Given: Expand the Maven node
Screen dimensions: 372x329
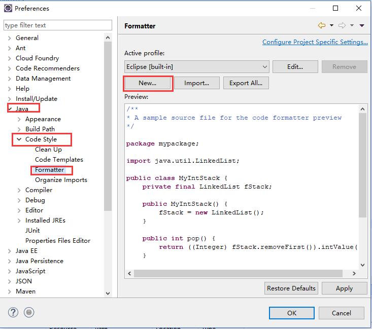Looking at the screenshot, I should (x=10, y=291).
